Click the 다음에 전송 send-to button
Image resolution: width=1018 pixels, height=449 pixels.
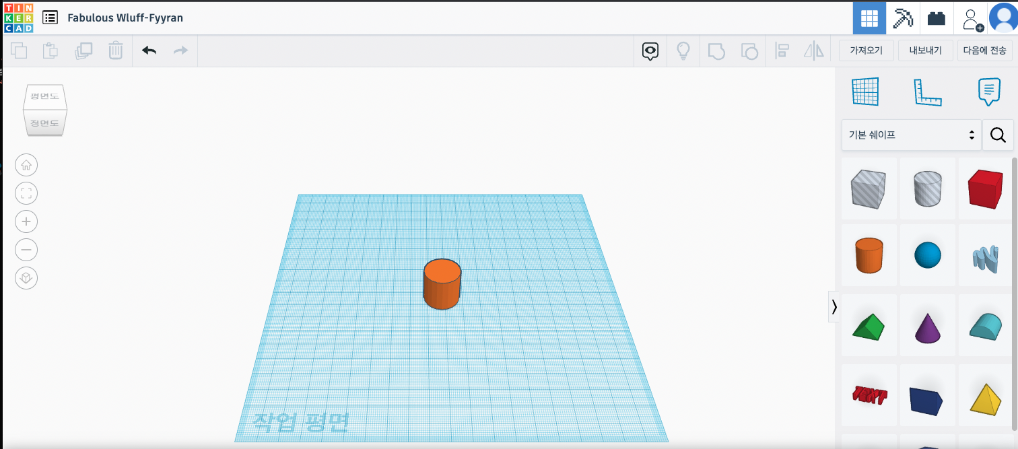coord(984,50)
